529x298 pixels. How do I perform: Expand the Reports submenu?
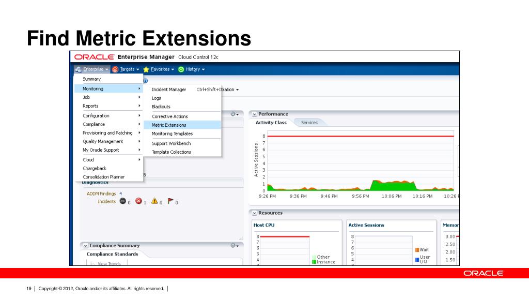108,106
